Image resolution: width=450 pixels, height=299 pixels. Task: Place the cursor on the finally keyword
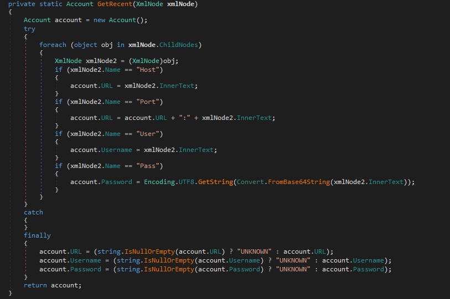tap(37, 235)
